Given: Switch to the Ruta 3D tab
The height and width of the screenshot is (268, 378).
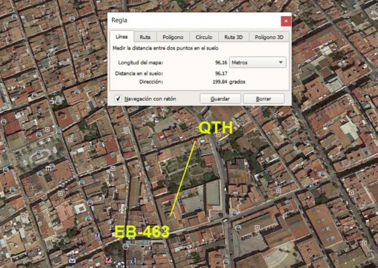Looking at the screenshot, I should 233,37.
